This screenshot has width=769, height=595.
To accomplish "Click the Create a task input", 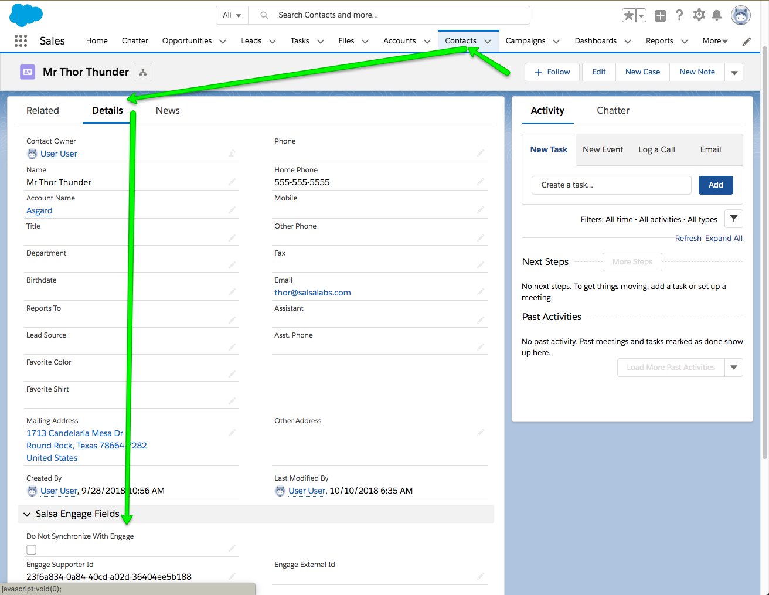I will pos(611,185).
